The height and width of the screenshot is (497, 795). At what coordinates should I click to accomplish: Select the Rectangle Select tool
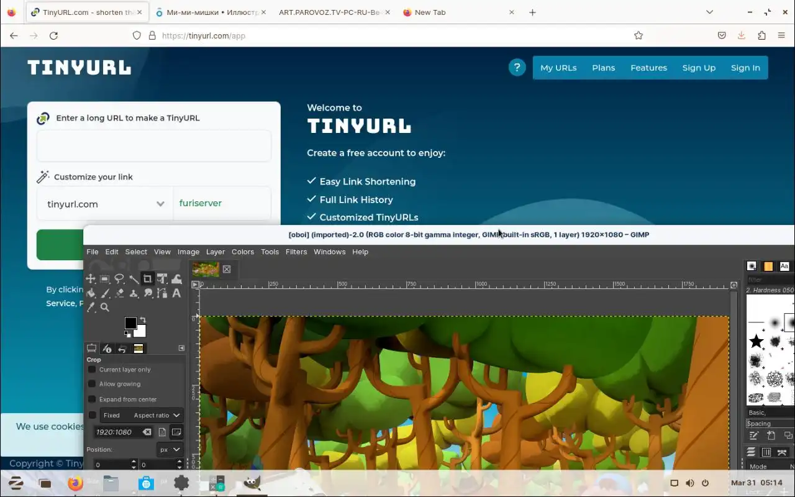(x=105, y=279)
